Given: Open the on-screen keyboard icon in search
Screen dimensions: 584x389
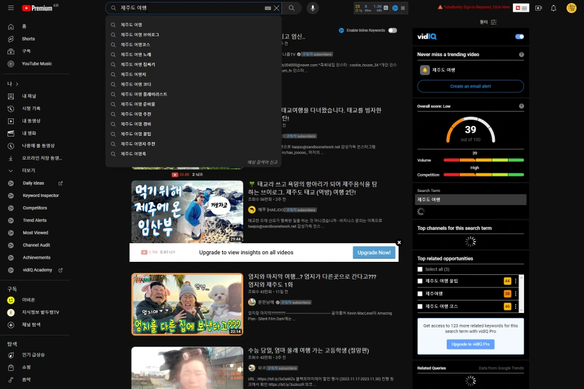Looking at the screenshot, I should (268, 8).
